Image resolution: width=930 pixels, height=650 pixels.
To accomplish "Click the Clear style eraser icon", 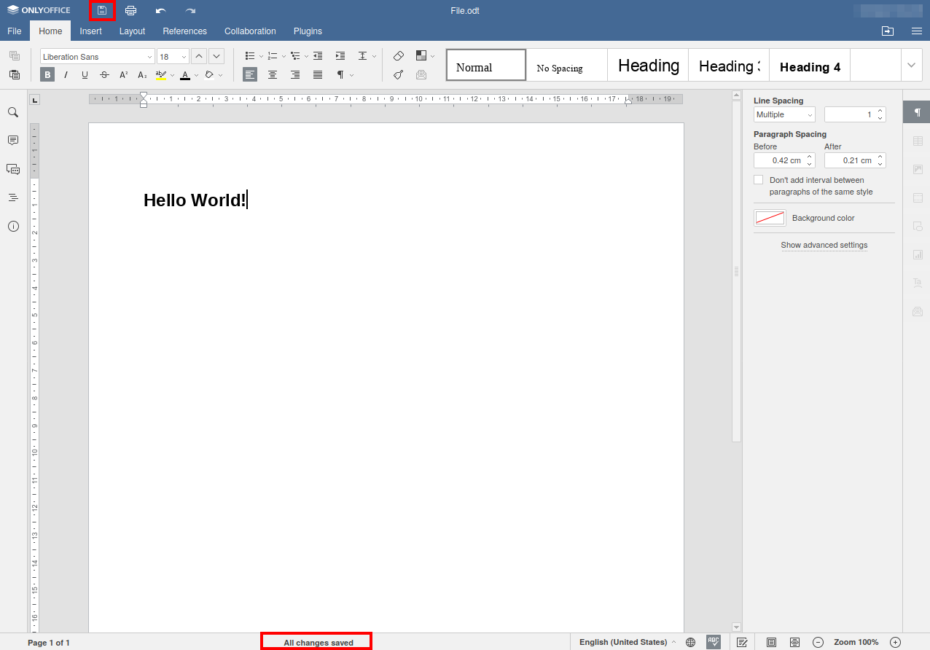I will (x=399, y=56).
